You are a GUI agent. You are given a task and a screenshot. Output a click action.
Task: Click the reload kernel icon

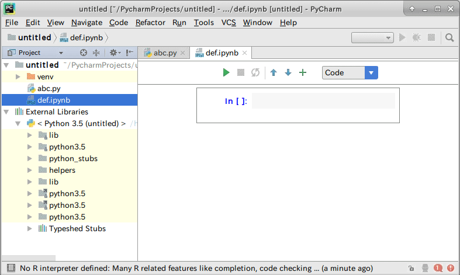(x=255, y=72)
